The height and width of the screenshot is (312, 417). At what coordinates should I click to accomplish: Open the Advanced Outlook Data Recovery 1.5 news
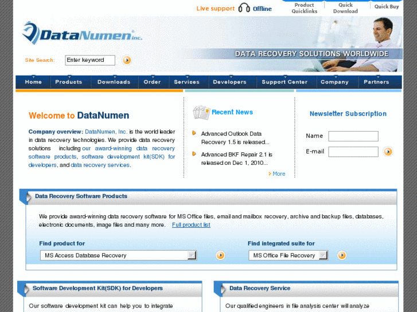[235, 138]
